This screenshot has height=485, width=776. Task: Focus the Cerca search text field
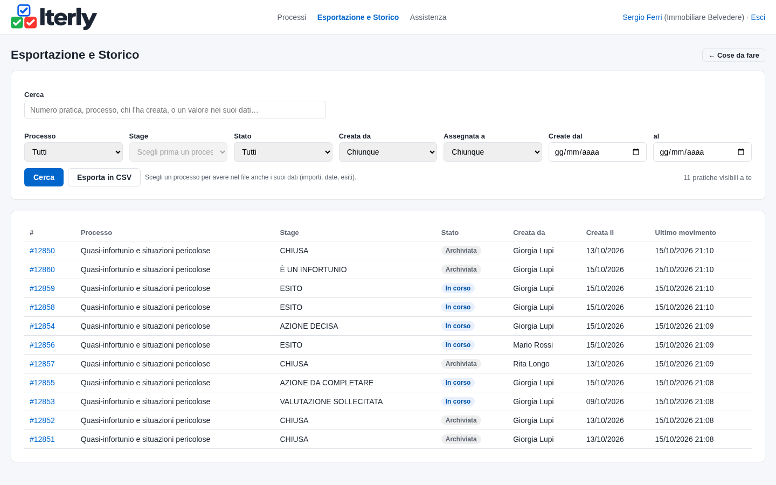coord(175,110)
